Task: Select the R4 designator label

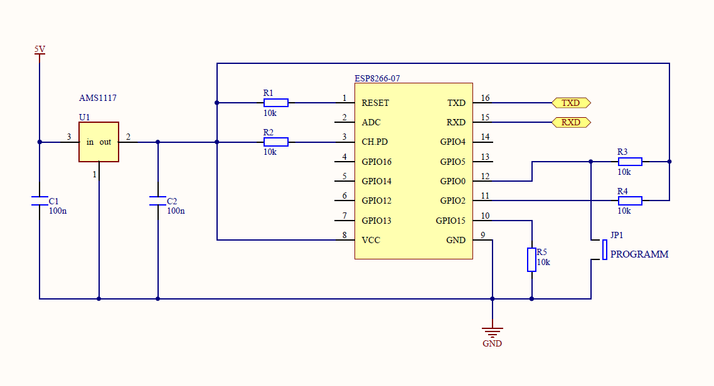Action: (x=622, y=191)
